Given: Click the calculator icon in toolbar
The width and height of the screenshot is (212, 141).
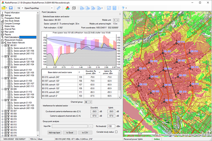Looking at the screenshot, I should coord(115,8).
